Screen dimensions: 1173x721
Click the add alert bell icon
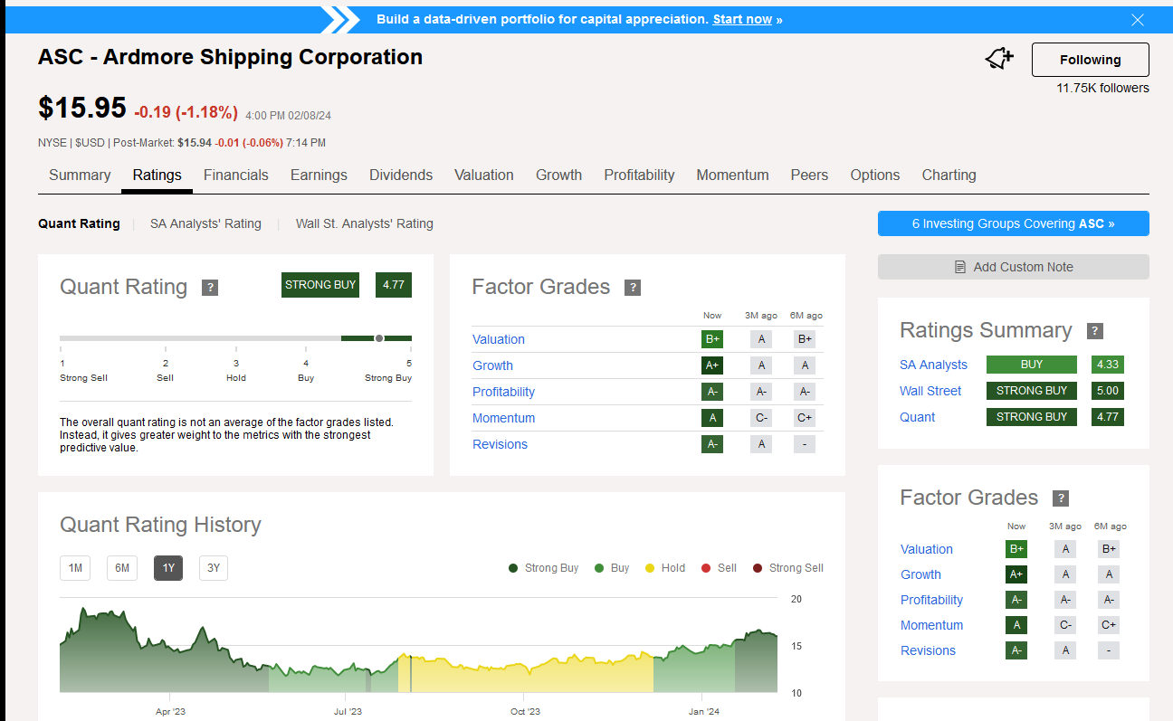tap(998, 60)
